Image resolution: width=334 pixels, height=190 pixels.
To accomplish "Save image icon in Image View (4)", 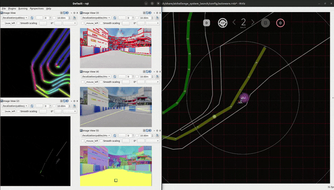I will (x=157, y=77).
